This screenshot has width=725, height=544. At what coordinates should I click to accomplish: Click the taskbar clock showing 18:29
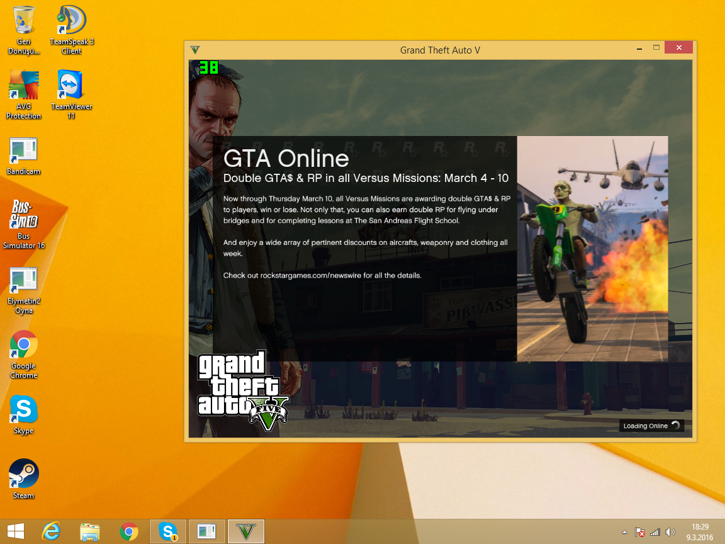point(700,531)
